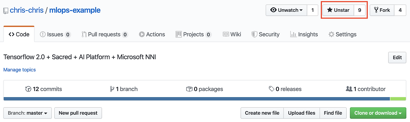Click the commits history clock icon
Screen dimensions: 410x122
click(28, 89)
